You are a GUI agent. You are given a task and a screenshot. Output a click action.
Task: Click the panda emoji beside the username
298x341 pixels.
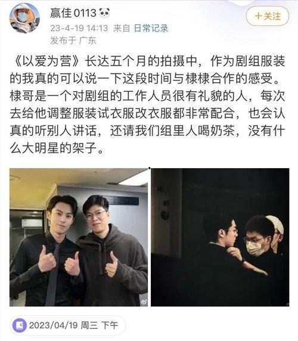pyautogui.click(x=104, y=13)
